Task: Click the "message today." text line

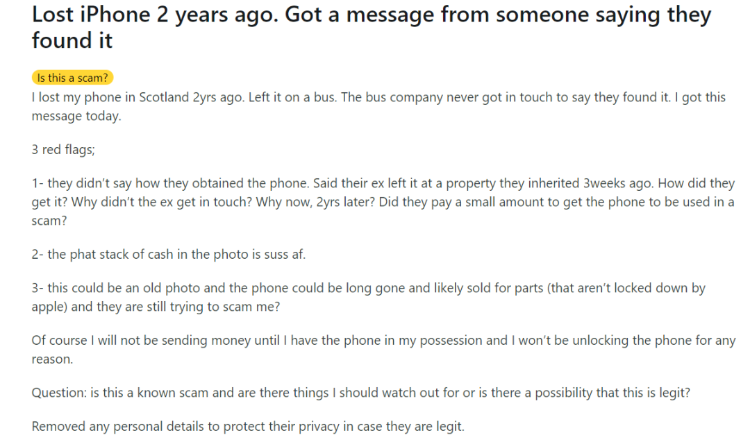Action: point(76,116)
